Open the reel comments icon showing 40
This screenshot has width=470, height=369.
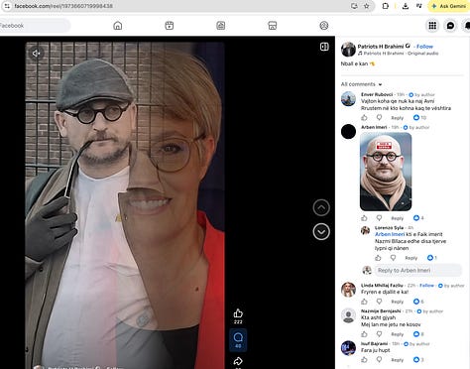point(238,340)
